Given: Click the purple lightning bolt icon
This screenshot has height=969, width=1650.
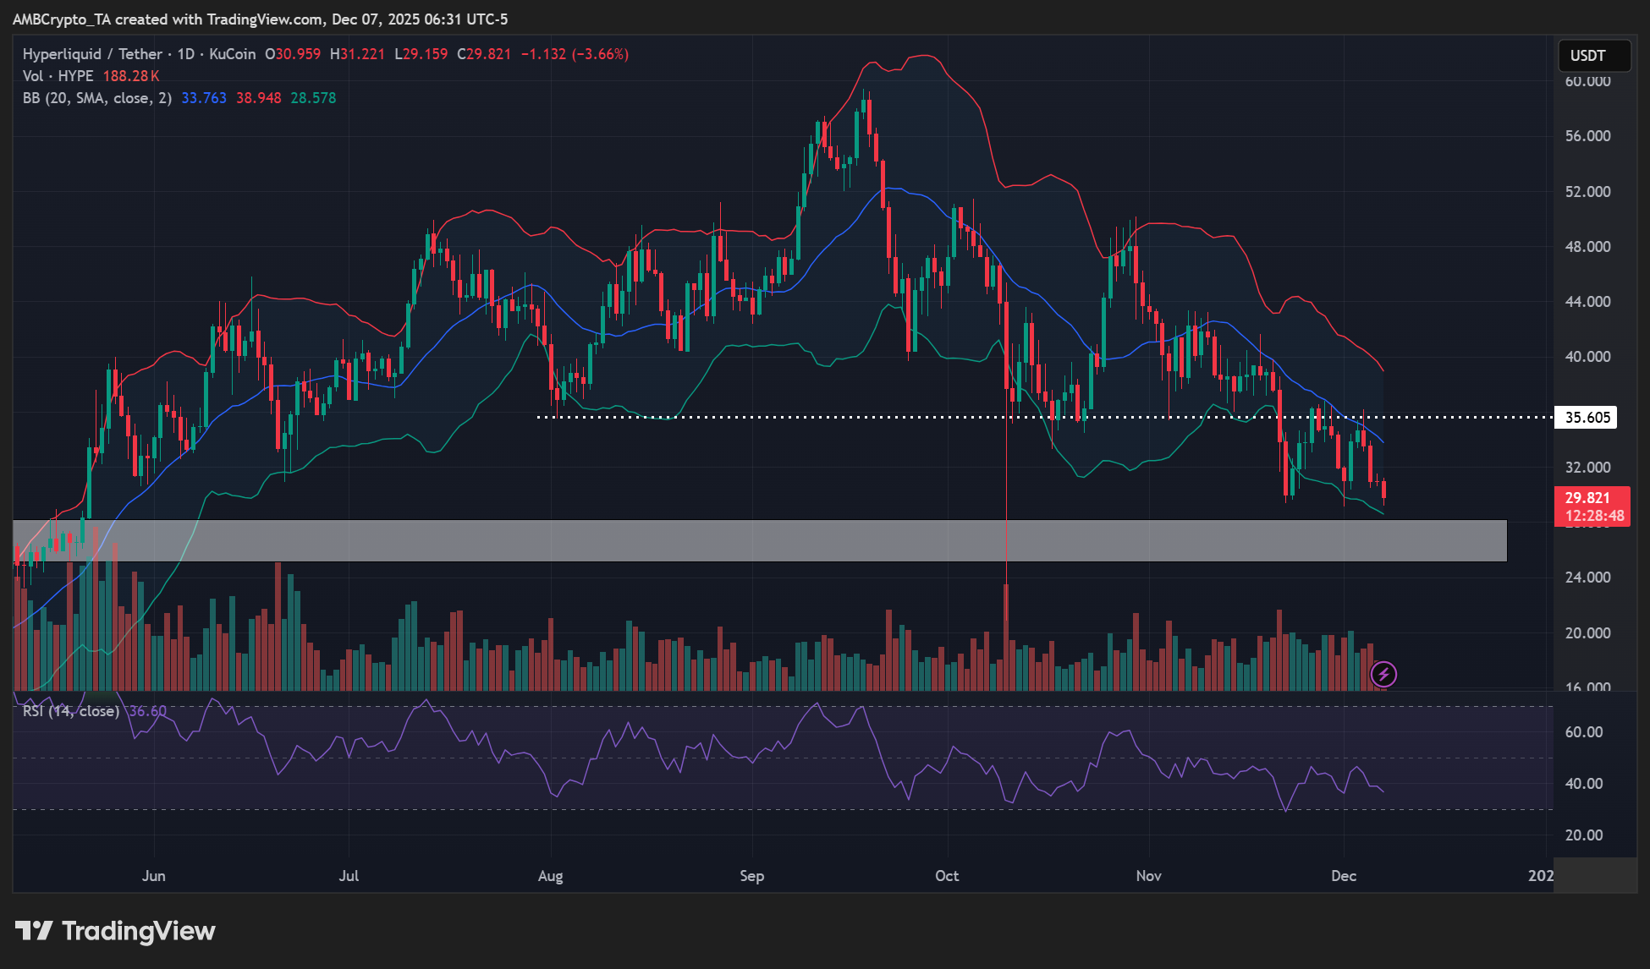Looking at the screenshot, I should coord(1383,674).
